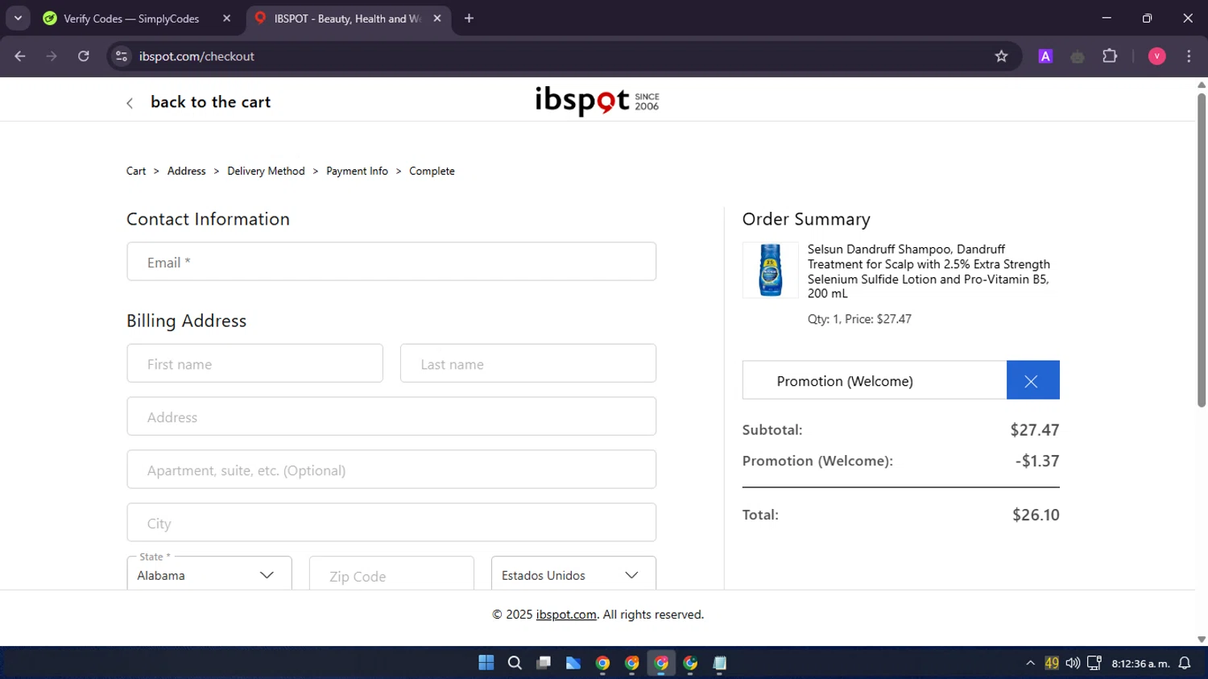Open the Windows Start menu
Viewport: 1208px width, 679px height.
coord(486,663)
